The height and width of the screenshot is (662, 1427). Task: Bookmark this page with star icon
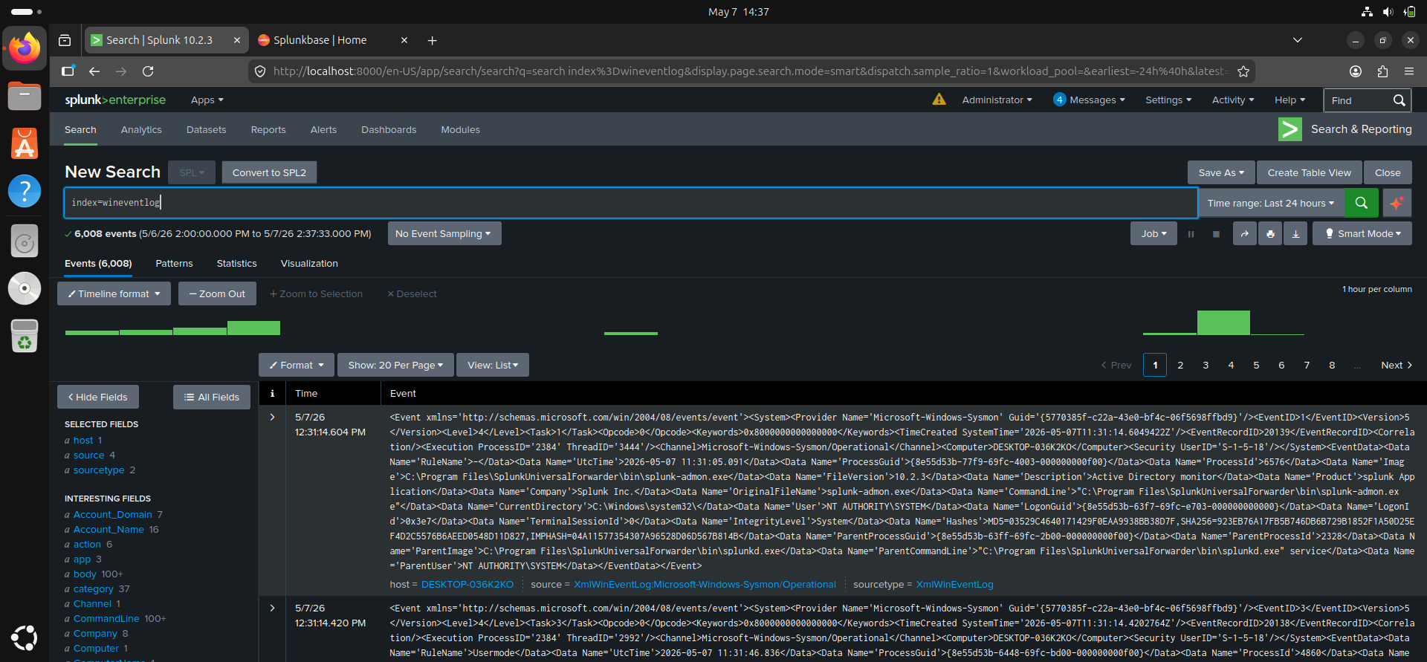(1243, 71)
